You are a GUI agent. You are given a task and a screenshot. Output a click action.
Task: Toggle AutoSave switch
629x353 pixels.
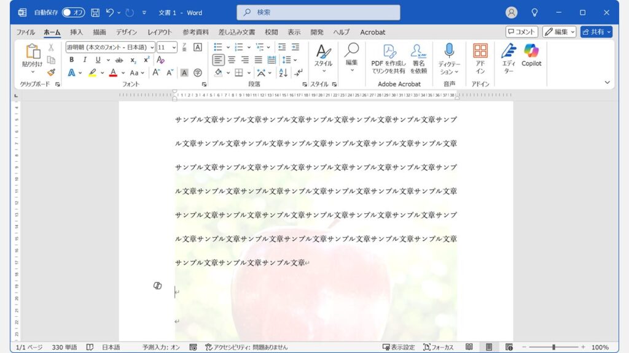(x=74, y=12)
